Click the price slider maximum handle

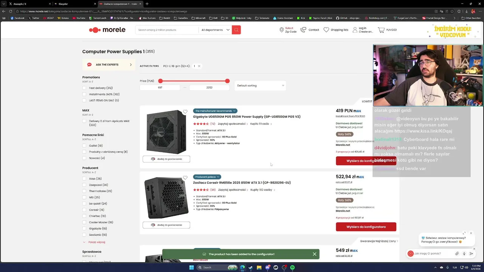pyautogui.click(x=227, y=81)
